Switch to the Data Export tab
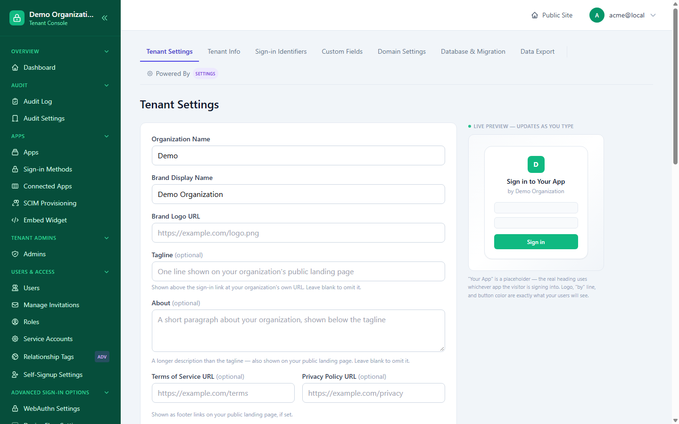 click(x=538, y=51)
